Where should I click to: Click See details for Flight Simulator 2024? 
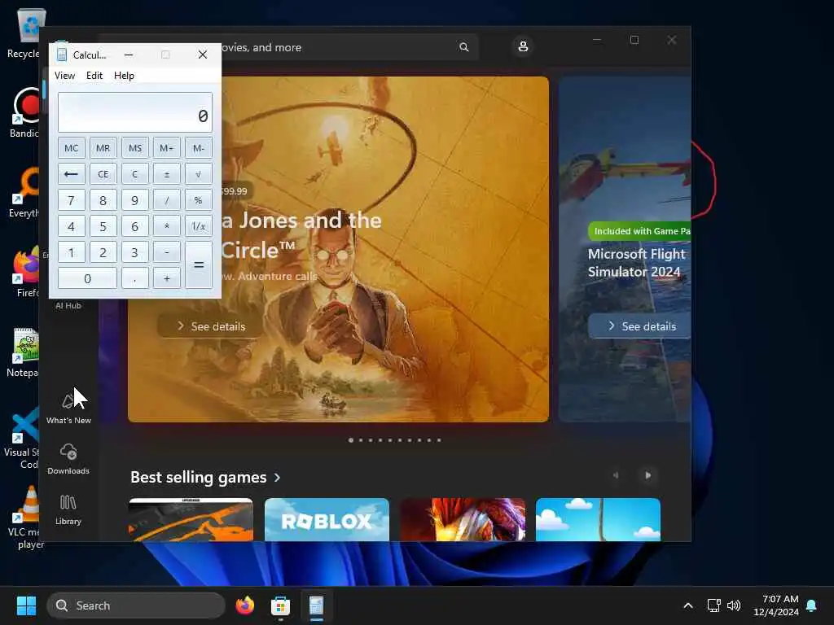pyautogui.click(x=640, y=326)
